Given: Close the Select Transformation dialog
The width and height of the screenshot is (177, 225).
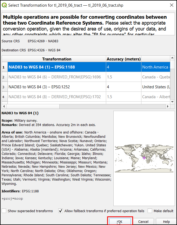Looking at the screenshot, I should pyautogui.click(x=171, y=5).
